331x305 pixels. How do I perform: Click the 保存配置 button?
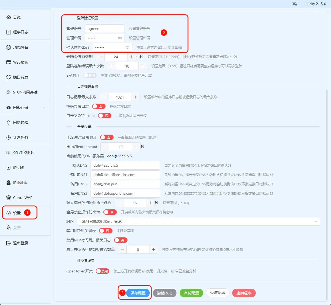click(138, 293)
